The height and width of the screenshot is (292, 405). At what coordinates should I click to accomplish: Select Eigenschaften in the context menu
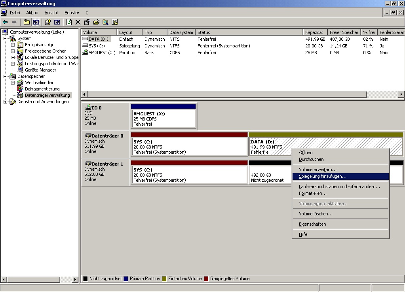tap(312, 224)
